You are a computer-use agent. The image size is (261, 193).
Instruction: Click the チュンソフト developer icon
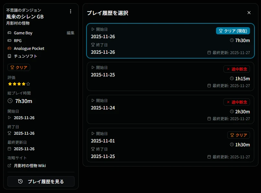pos(9,56)
